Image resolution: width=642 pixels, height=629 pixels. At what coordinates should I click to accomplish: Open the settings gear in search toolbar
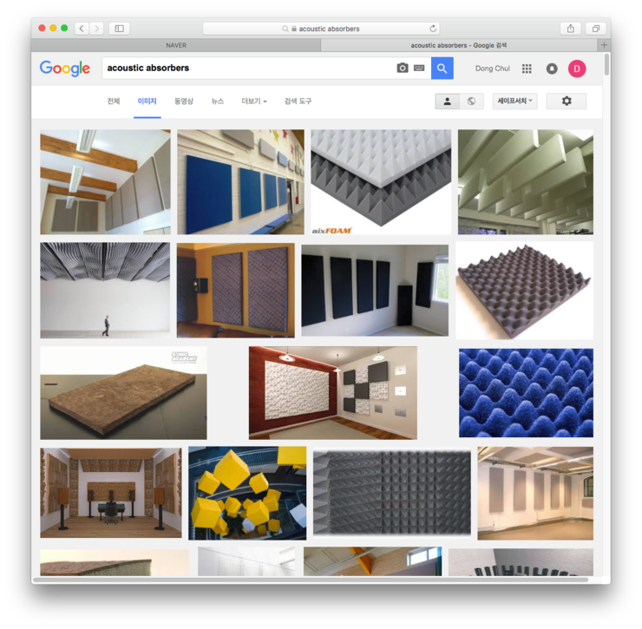(x=567, y=102)
